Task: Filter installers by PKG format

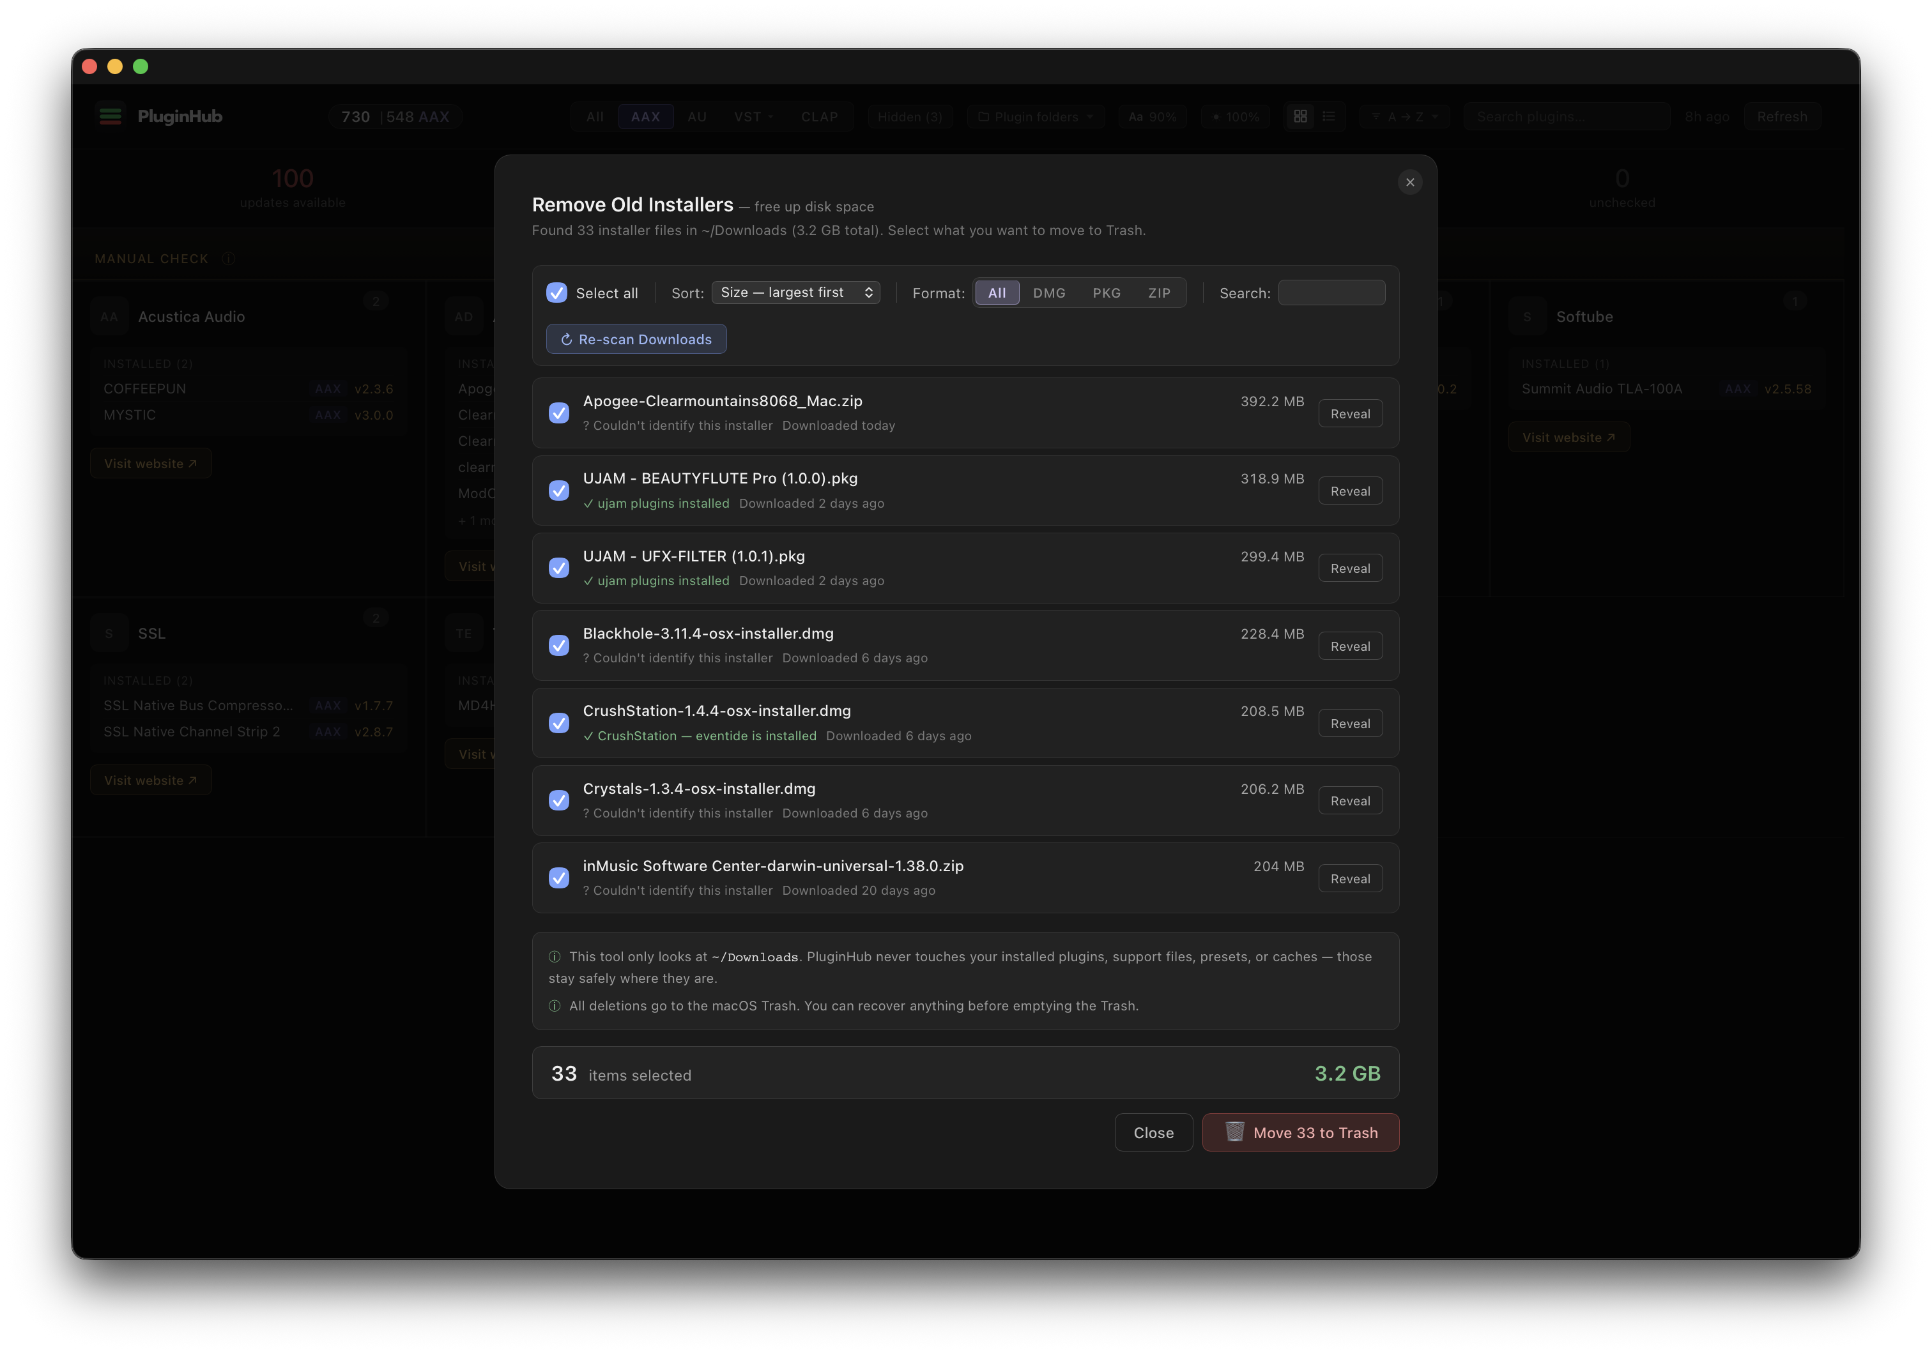Action: [1106, 293]
